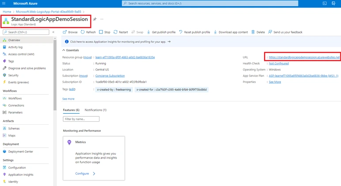This screenshot has width=341, height=186.
Task: Pin the StandardLogicAppDemoSession resource
Action: pos(95,19)
